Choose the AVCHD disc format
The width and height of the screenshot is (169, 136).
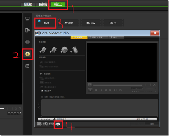click(69, 23)
